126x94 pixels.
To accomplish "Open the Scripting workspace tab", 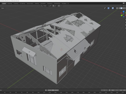I will [64, 3].
